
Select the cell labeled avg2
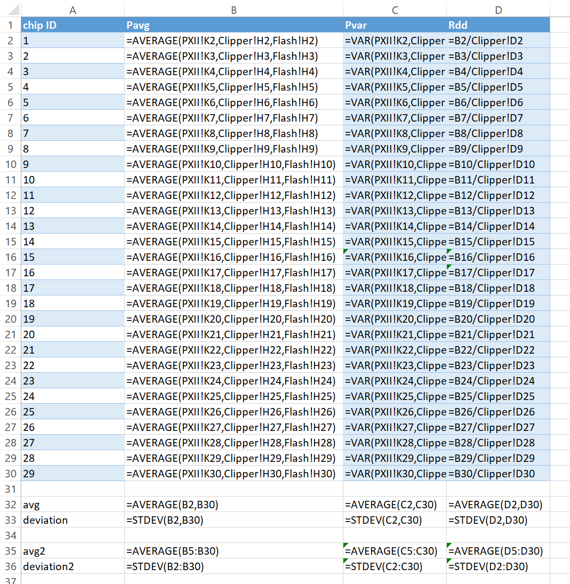73,550
